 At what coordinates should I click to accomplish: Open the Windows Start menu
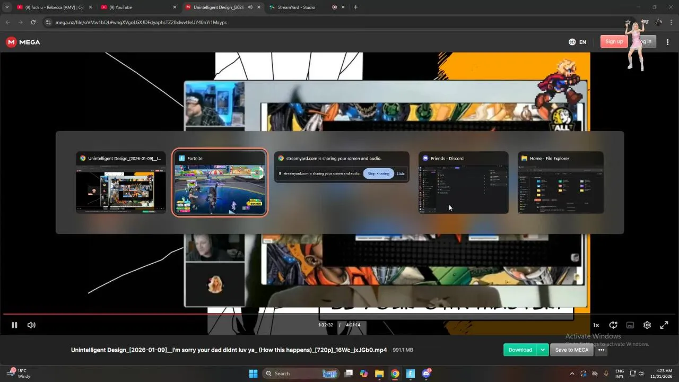click(x=254, y=374)
